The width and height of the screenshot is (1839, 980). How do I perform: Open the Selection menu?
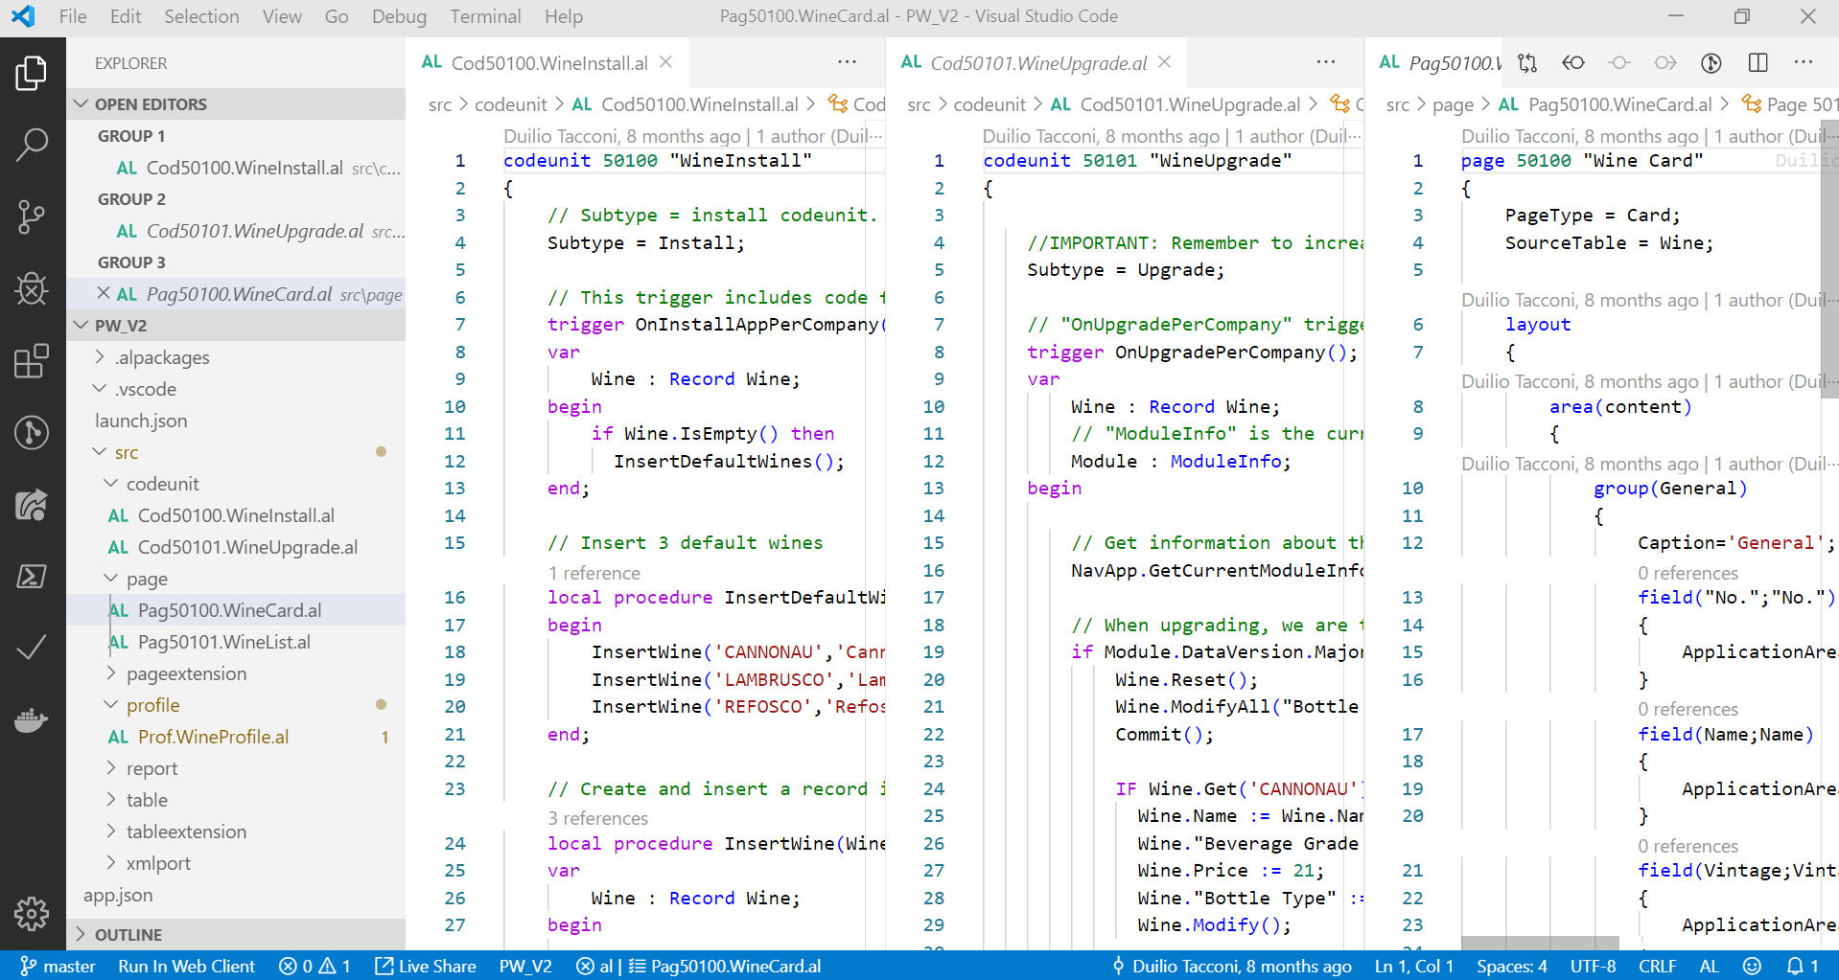pos(201,16)
